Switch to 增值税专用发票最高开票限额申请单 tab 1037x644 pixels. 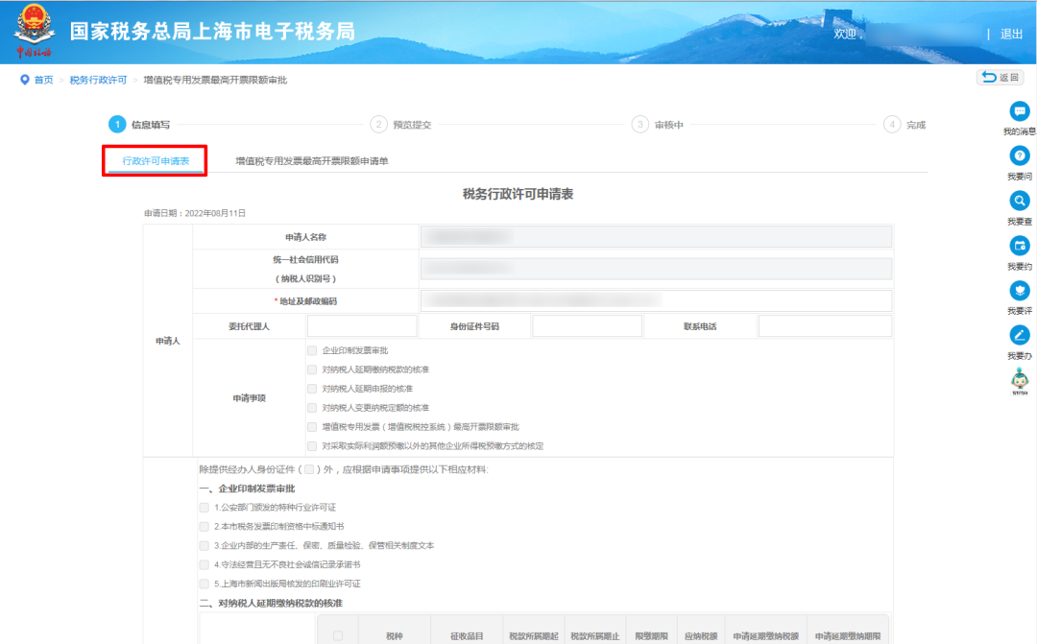coord(311,160)
